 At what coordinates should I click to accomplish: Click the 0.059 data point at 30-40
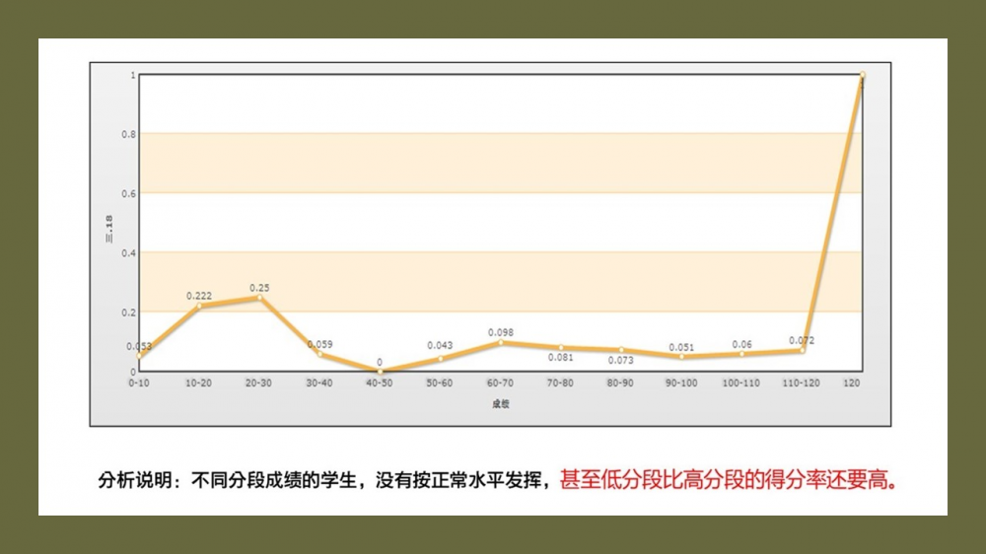[319, 354]
